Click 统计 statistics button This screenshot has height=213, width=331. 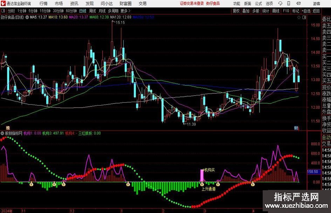click(266, 11)
